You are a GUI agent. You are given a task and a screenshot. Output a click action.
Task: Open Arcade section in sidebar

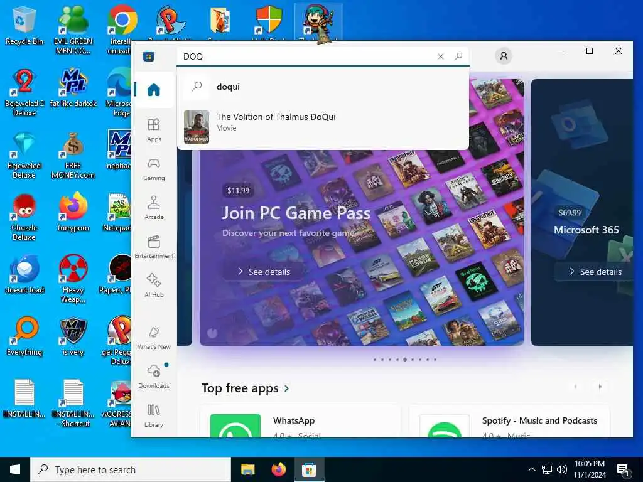(x=154, y=208)
